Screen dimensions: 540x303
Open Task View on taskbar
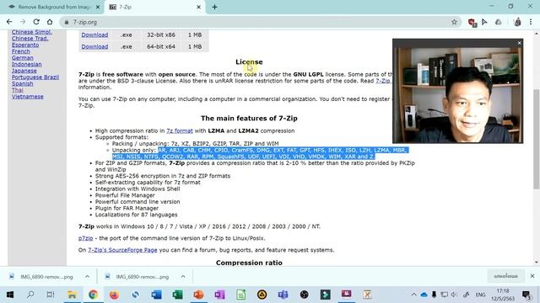[51, 295]
